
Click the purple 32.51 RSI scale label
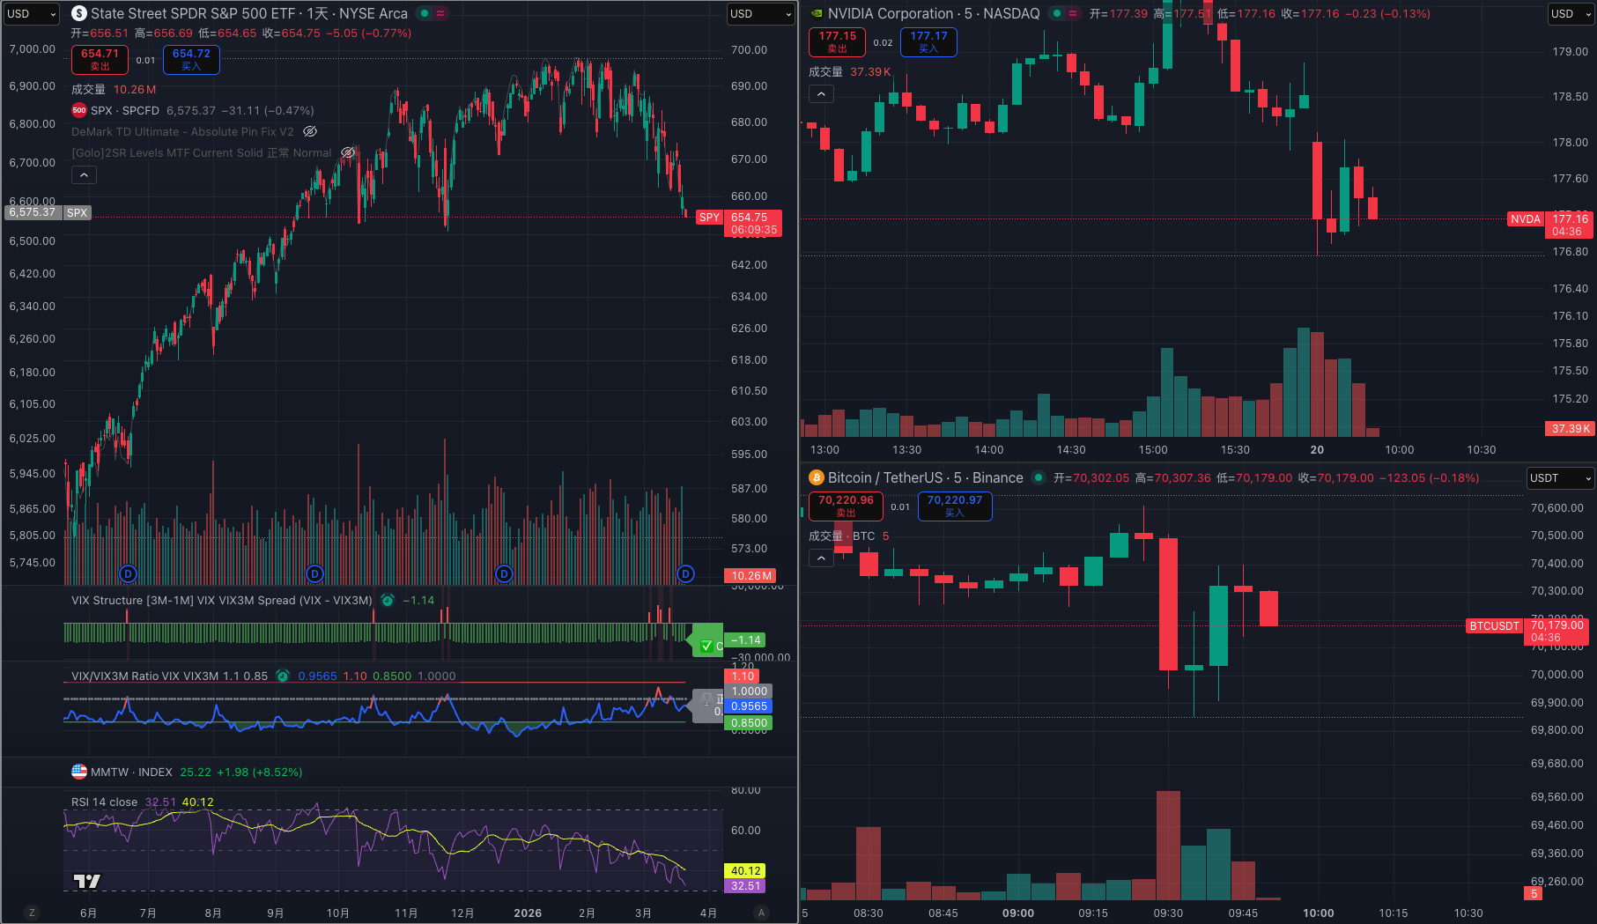745,886
